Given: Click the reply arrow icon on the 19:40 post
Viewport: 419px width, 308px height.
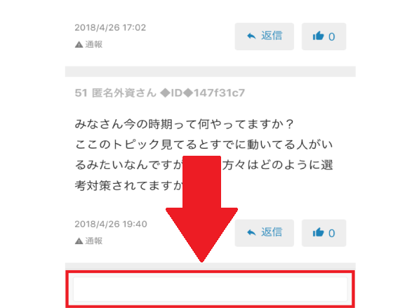Looking at the screenshot, I should pyautogui.click(x=251, y=233).
